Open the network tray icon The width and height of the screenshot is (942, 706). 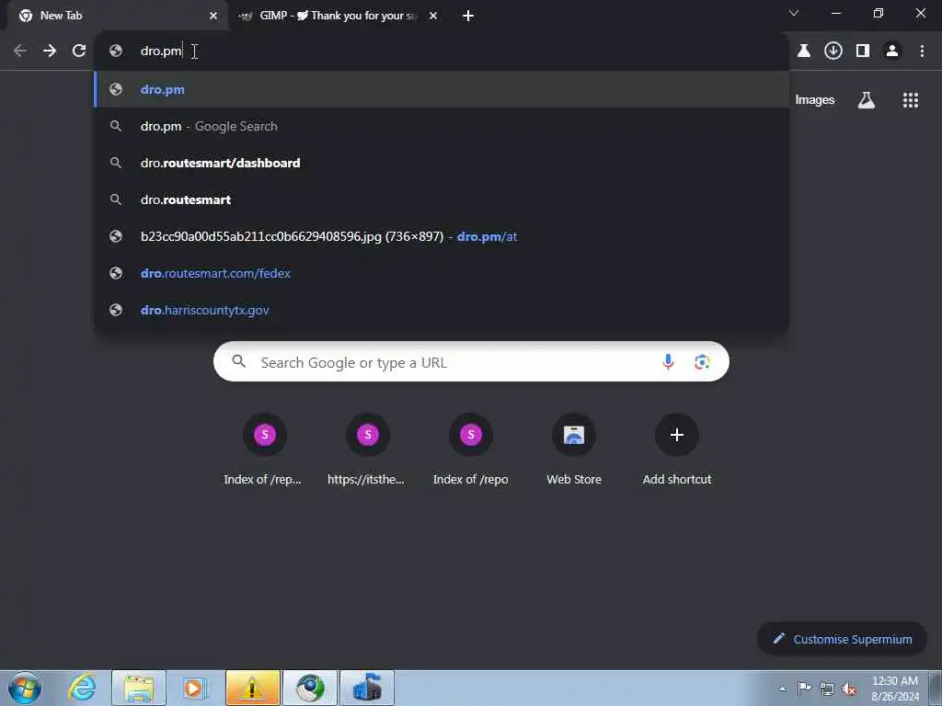click(x=827, y=689)
